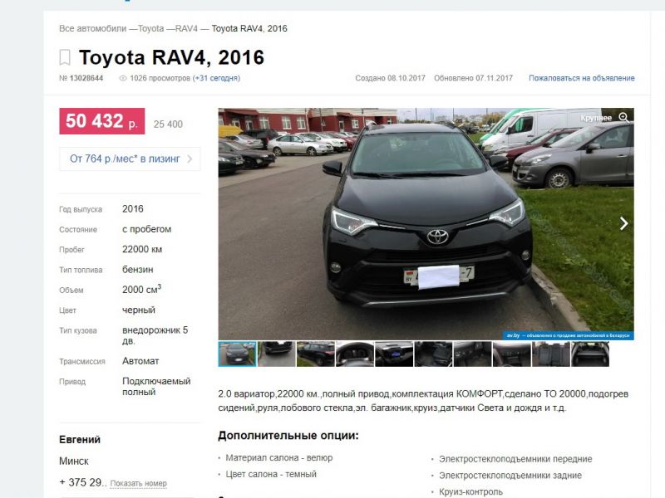Select fourth thumbnail of dashboard gauges

(x=355, y=354)
